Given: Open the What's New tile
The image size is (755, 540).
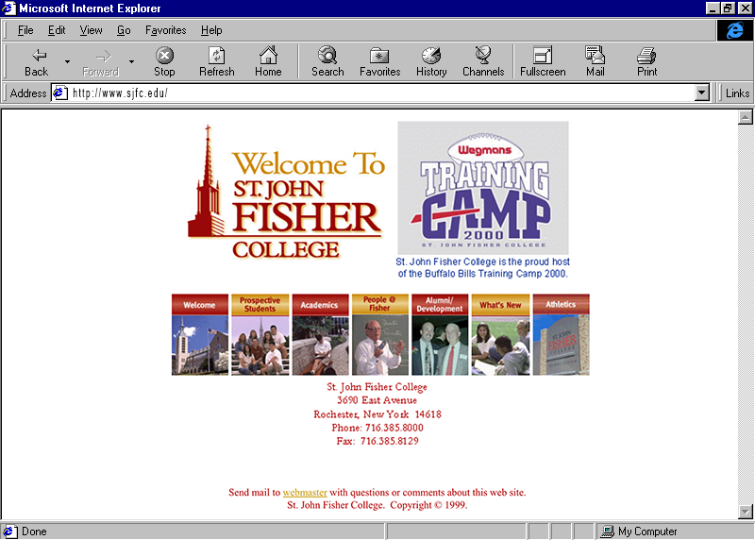Looking at the screenshot, I should click(x=500, y=334).
